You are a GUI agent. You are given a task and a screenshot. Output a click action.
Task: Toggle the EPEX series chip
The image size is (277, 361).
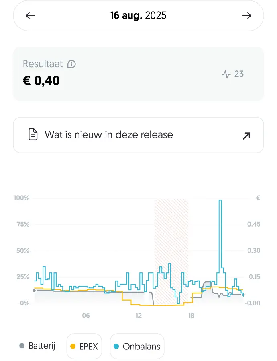(84, 346)
